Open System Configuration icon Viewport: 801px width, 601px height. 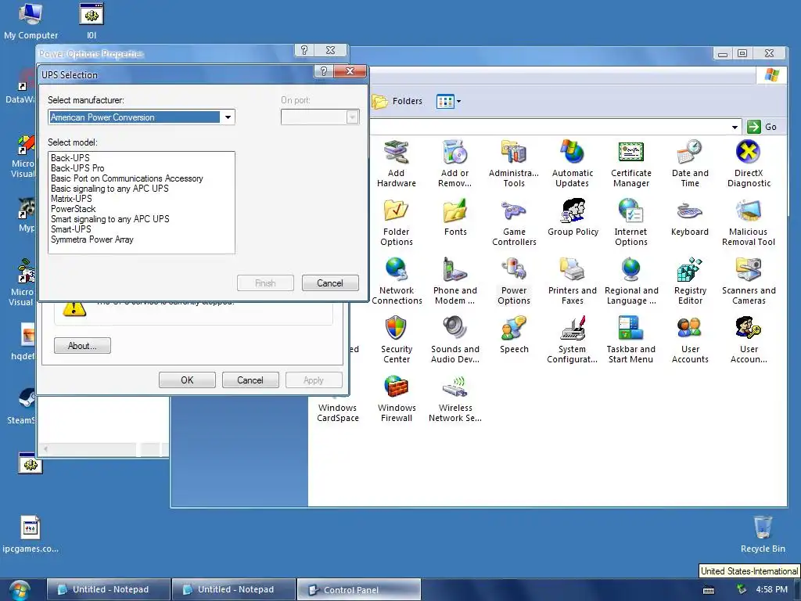(x=572, y=340)
